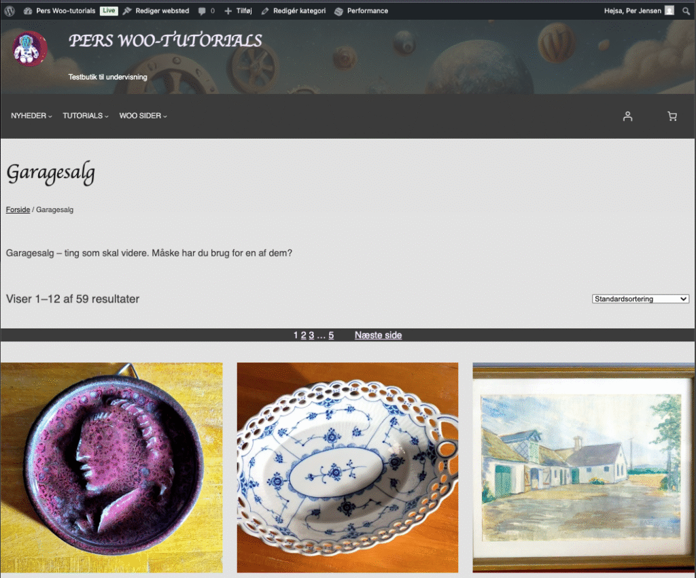The height and width of the screenshot is (578, 696).
Task: Click Per Jensen's avatar icon
Action: (669, 11)
